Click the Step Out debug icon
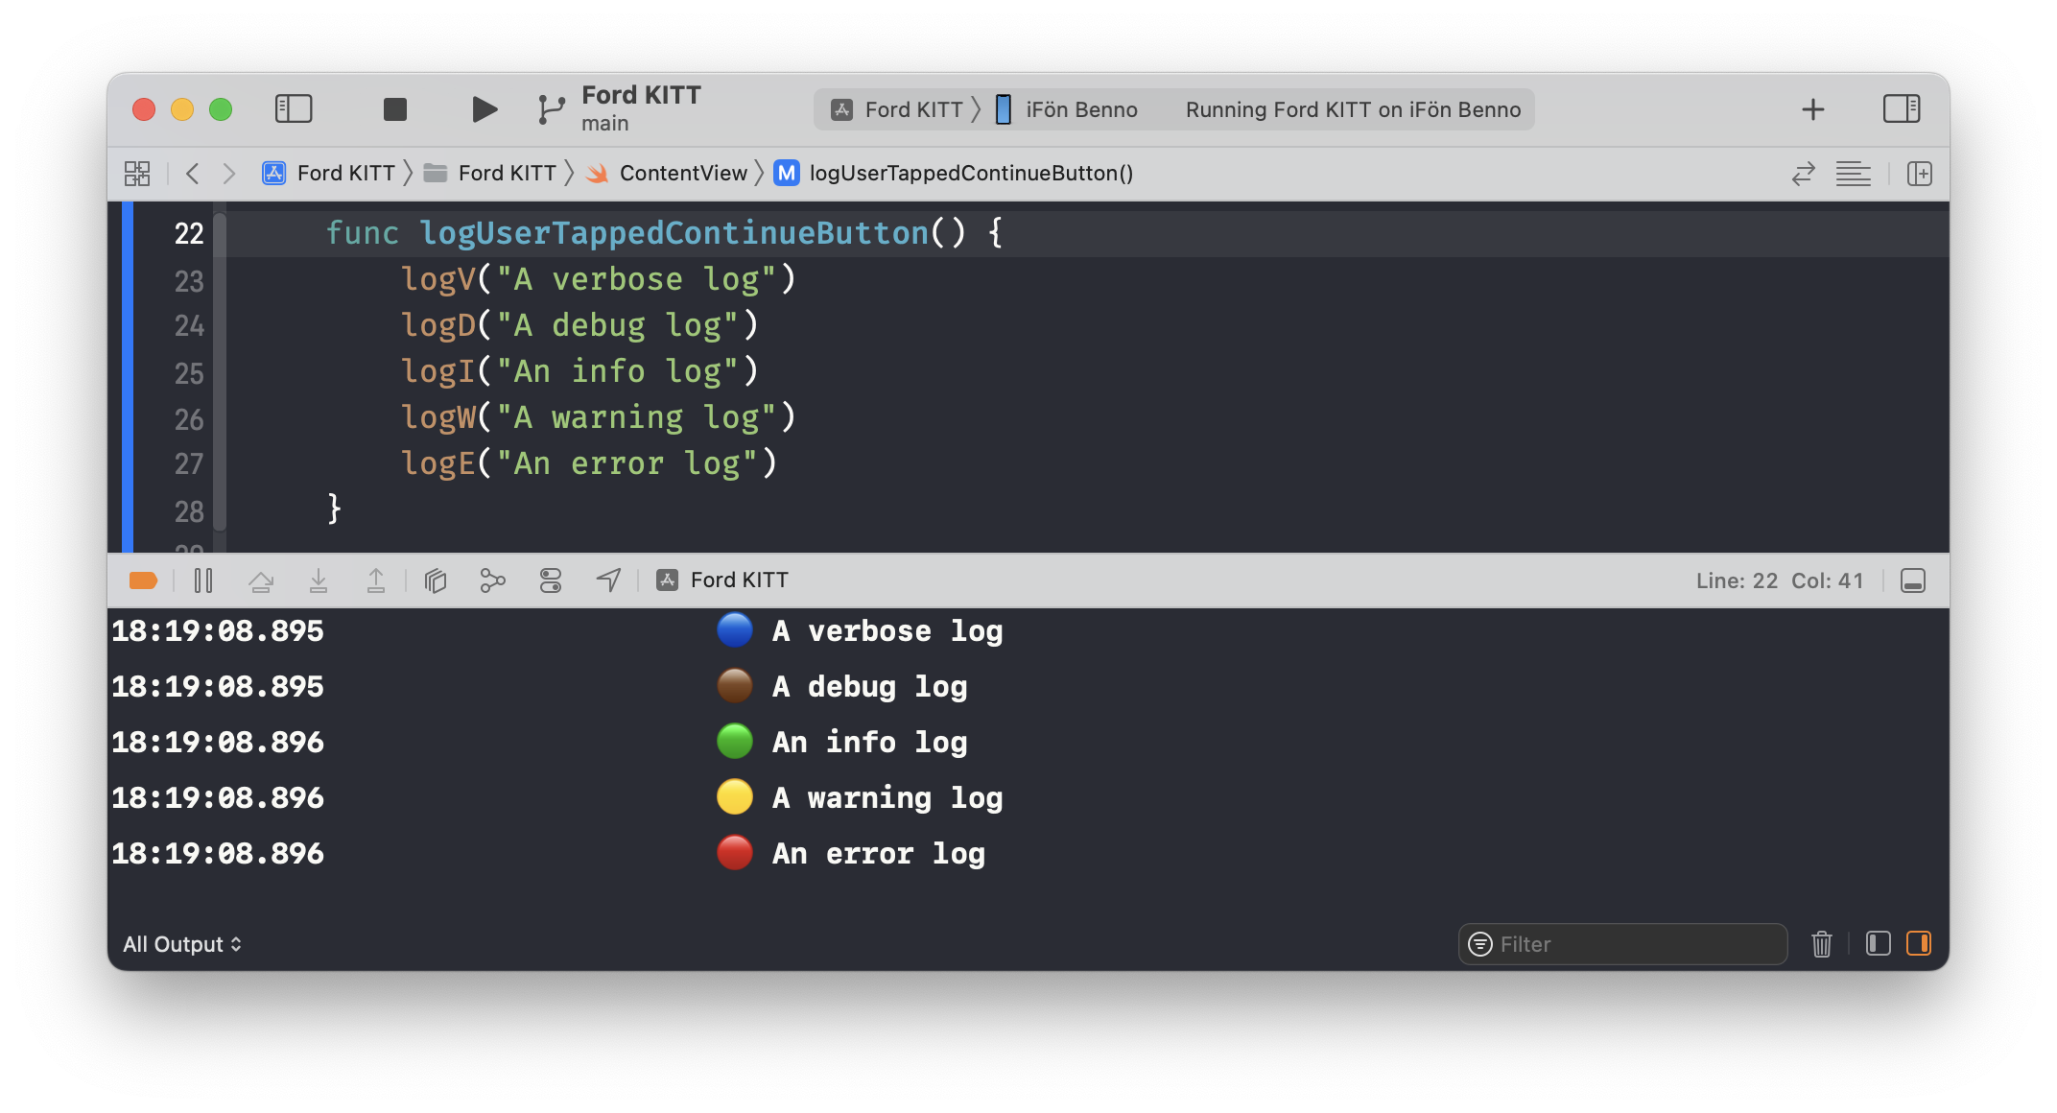This screenshot has height=1113, width=2057. (x=376, y=580)
